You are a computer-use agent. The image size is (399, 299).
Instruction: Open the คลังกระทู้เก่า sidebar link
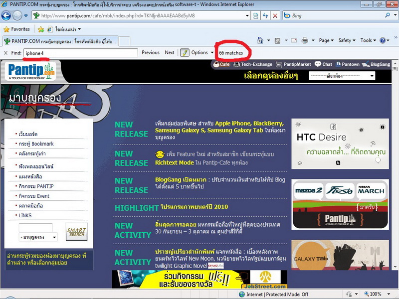point(32,153)
